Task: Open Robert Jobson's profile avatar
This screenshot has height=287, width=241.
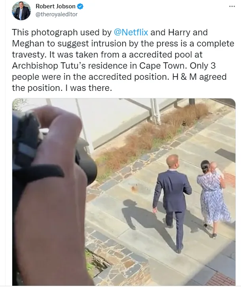Action: [x=21, y=11]
